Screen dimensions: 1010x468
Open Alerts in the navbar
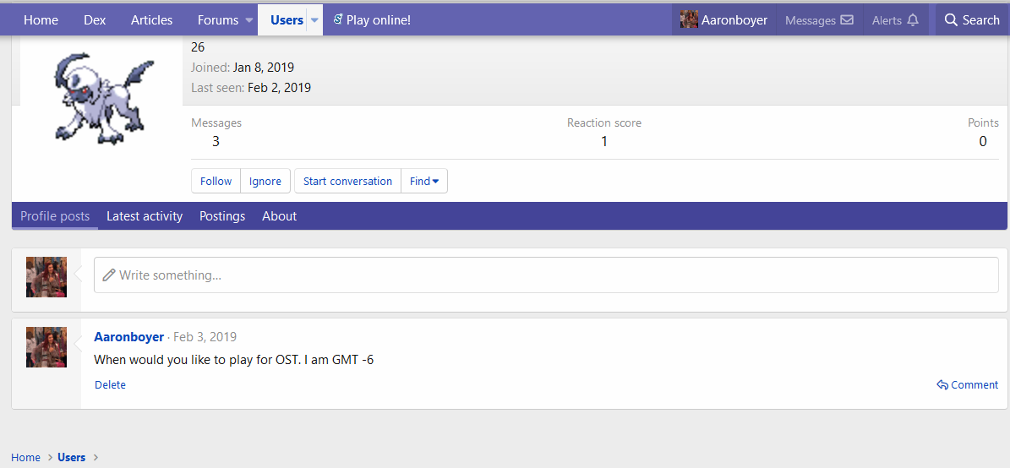[895, 20]
